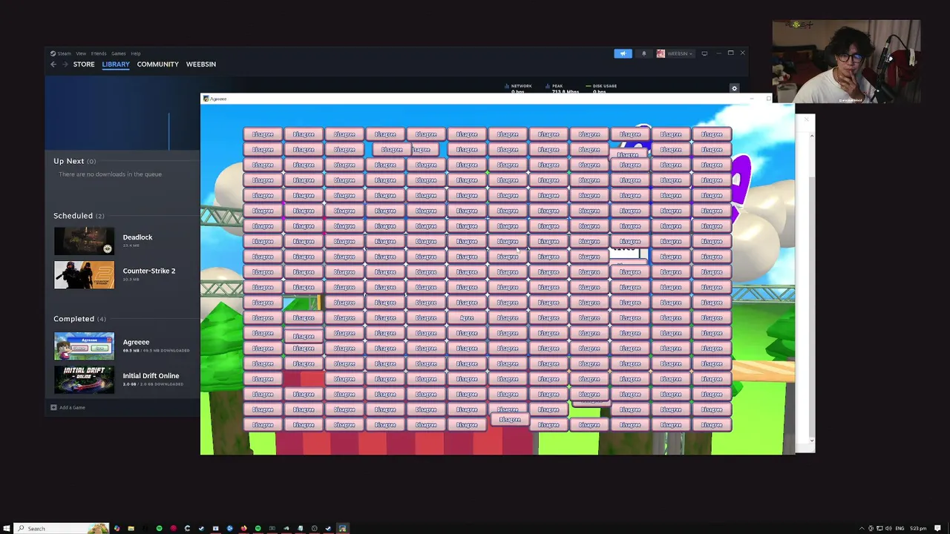
Task: Click the Steam announcements megaphone button
Action: [623, 53]
